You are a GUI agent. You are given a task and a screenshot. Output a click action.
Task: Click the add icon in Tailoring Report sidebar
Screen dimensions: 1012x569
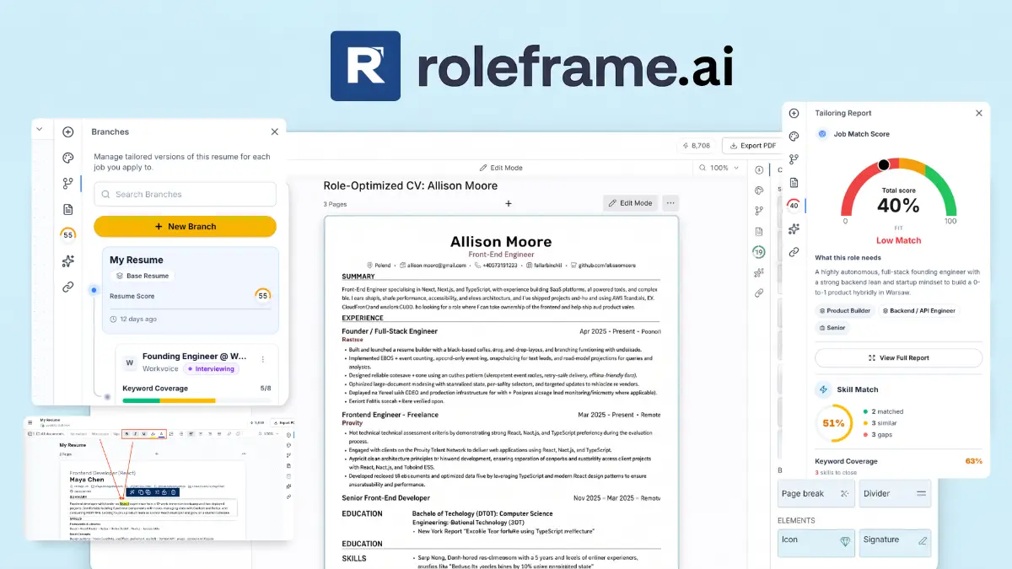point(794,113)
